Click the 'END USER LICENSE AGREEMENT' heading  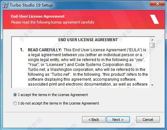88,40
